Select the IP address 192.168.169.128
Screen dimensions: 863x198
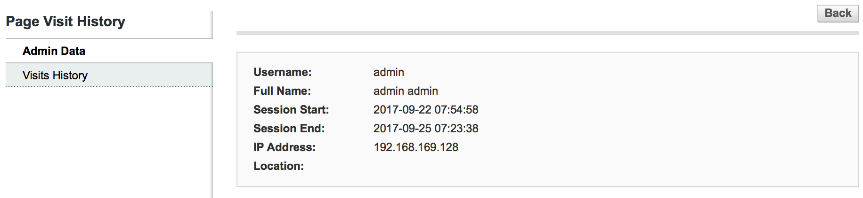click(416, 147)
